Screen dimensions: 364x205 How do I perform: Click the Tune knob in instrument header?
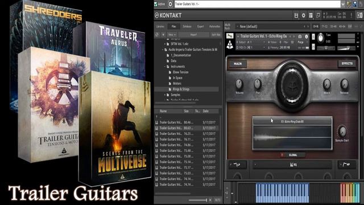point(321,38)
